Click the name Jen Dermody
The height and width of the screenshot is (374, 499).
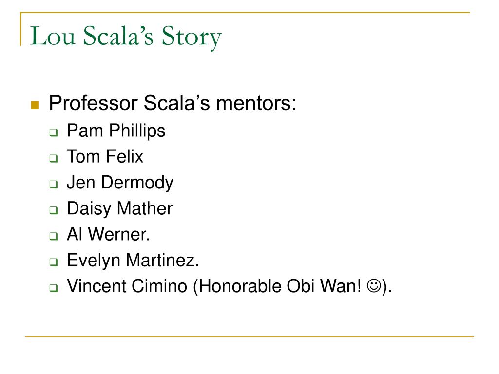(x=120, y=183)
